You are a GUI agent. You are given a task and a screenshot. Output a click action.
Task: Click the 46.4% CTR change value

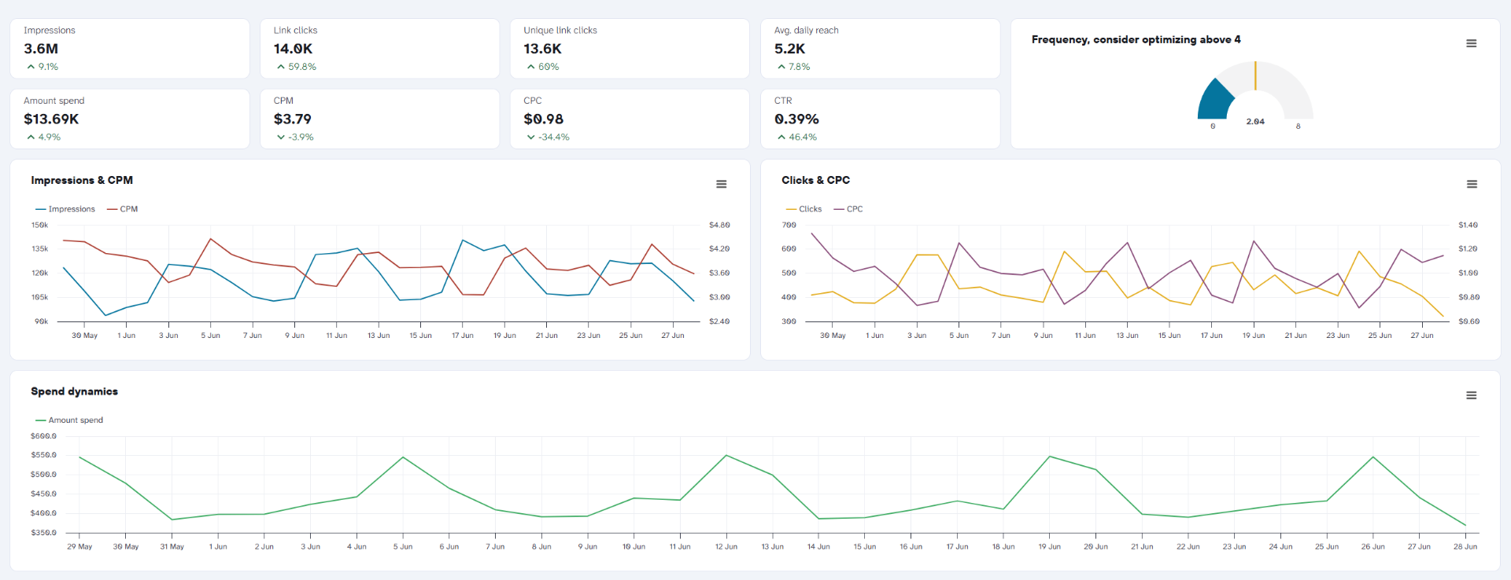click(x=803, y=137)
